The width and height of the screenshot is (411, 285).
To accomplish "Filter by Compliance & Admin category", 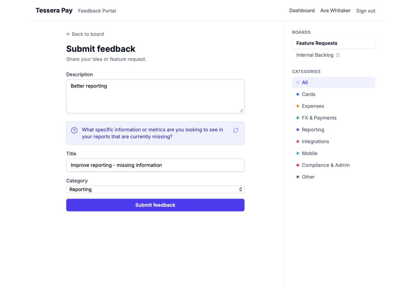I will coord(334,165).
